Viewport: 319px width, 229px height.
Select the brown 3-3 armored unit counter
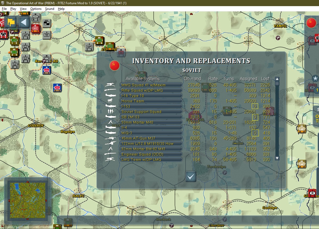(x=99, y=41)
